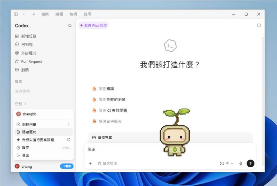Click the plus attach icon in composer
277x186 pixels.
click(x=90, y=164)
